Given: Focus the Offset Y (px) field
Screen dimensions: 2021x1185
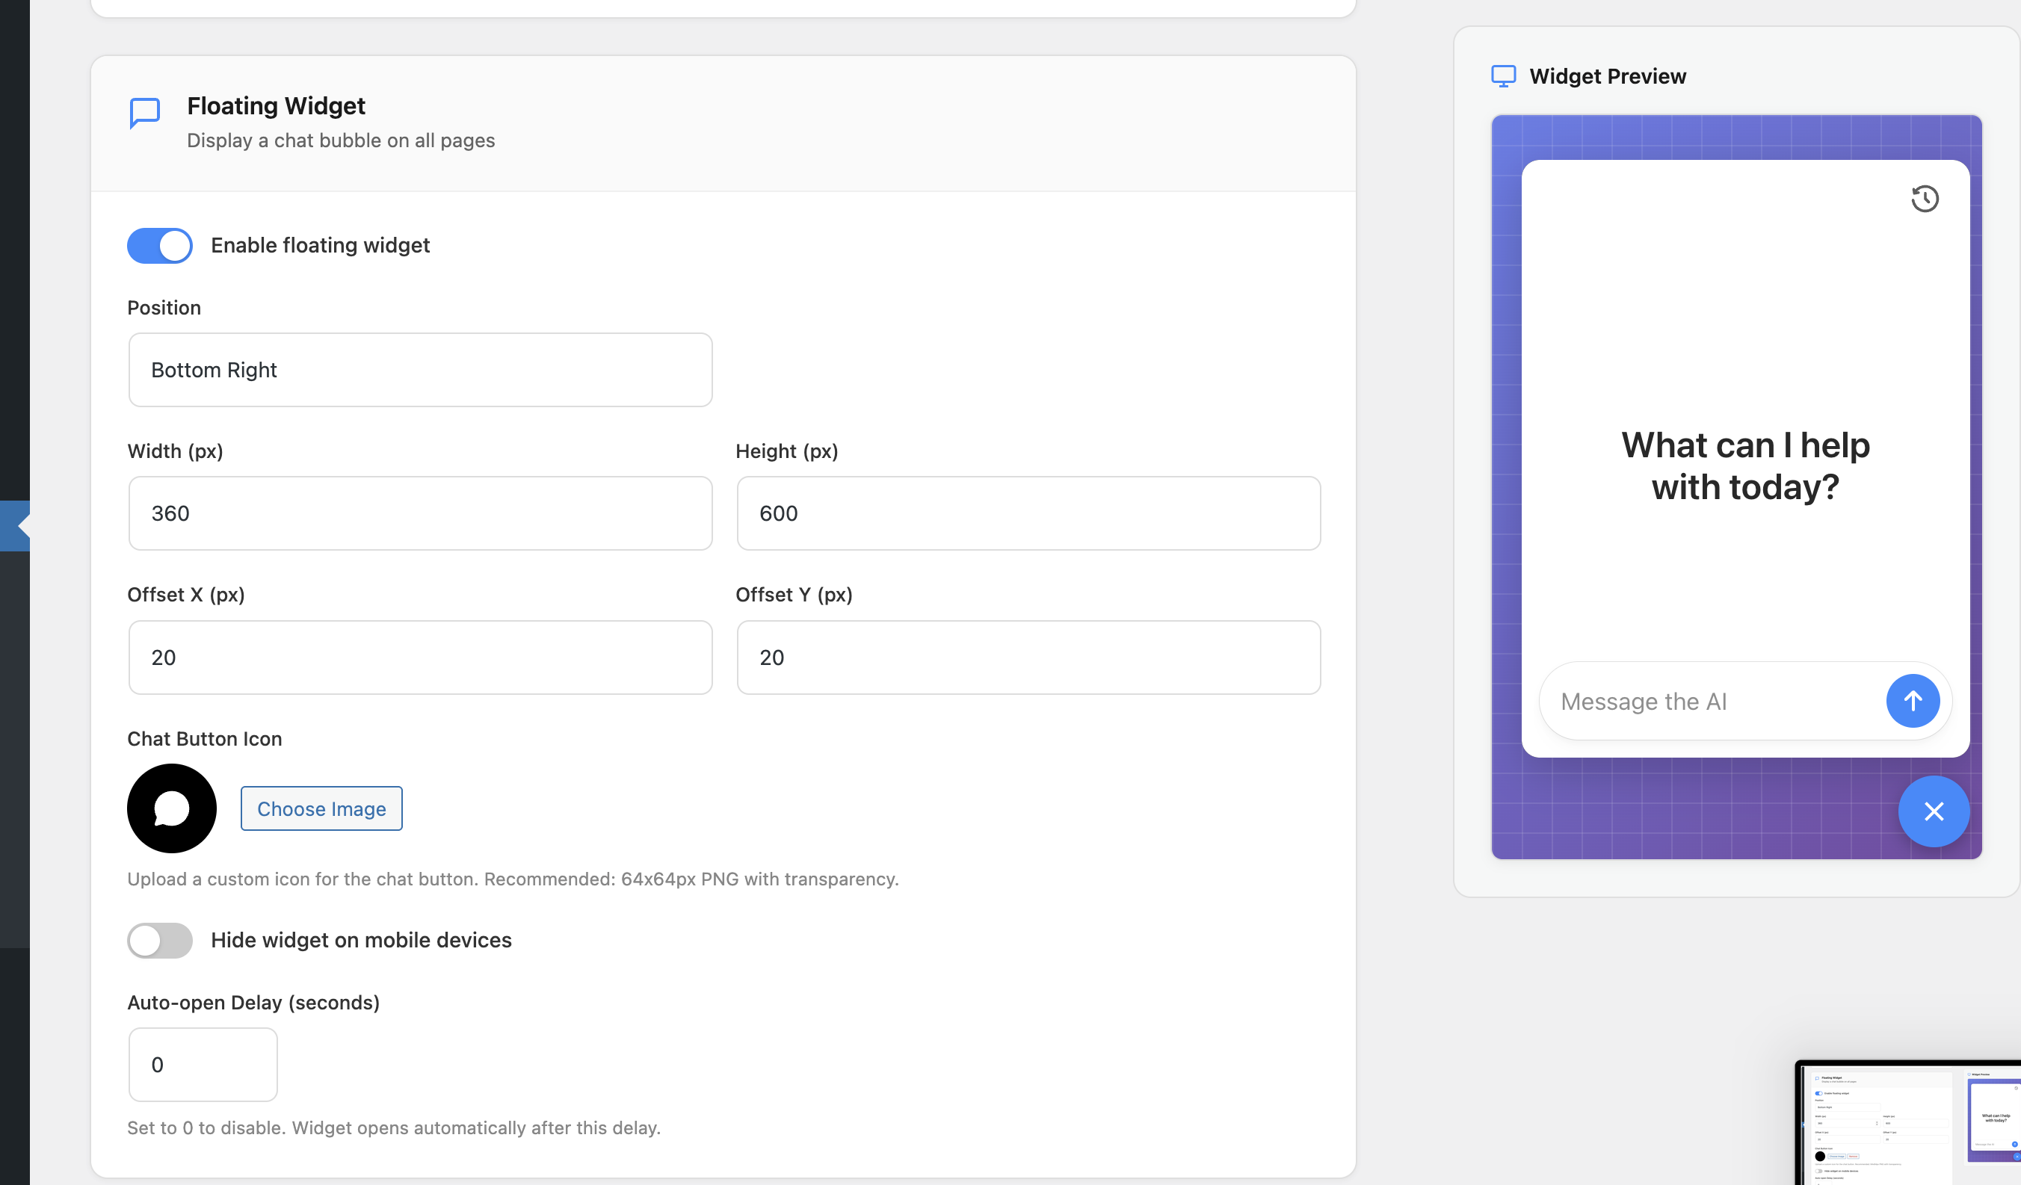Looking at the screenshot, I should 1028,658.
